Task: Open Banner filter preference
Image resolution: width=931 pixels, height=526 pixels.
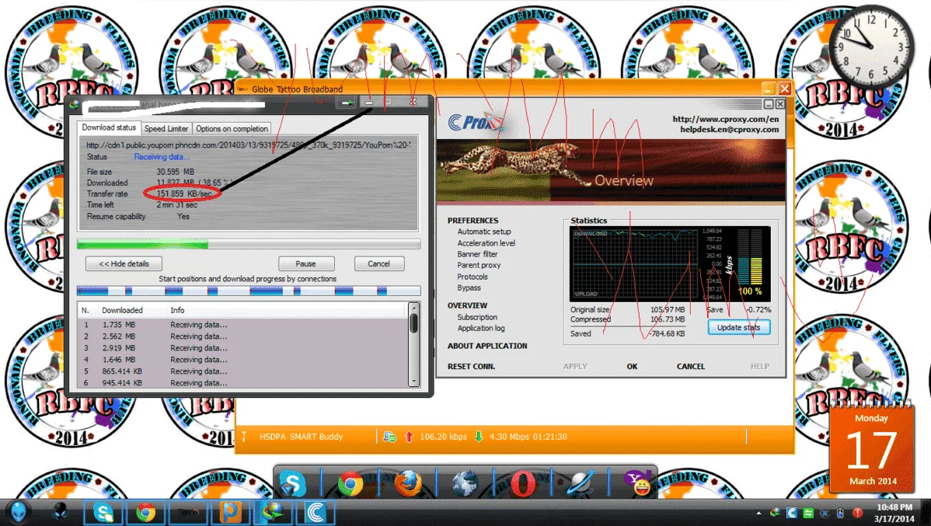Action: click(x=477, y=254)
